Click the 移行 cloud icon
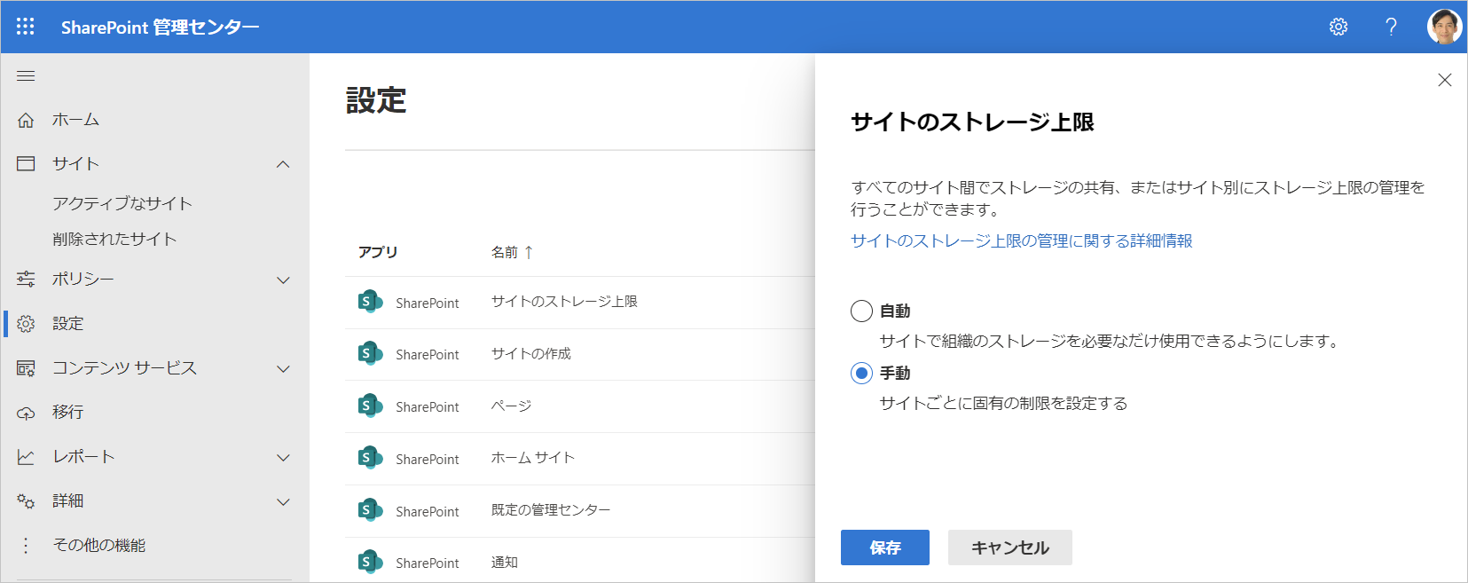 click(x=26, y=413)
